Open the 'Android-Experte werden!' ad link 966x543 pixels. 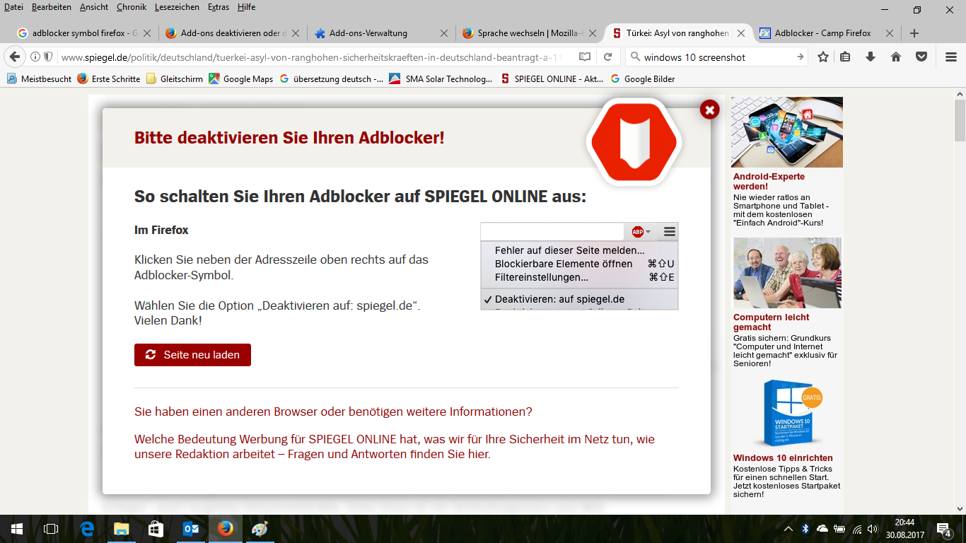point(769,182)
